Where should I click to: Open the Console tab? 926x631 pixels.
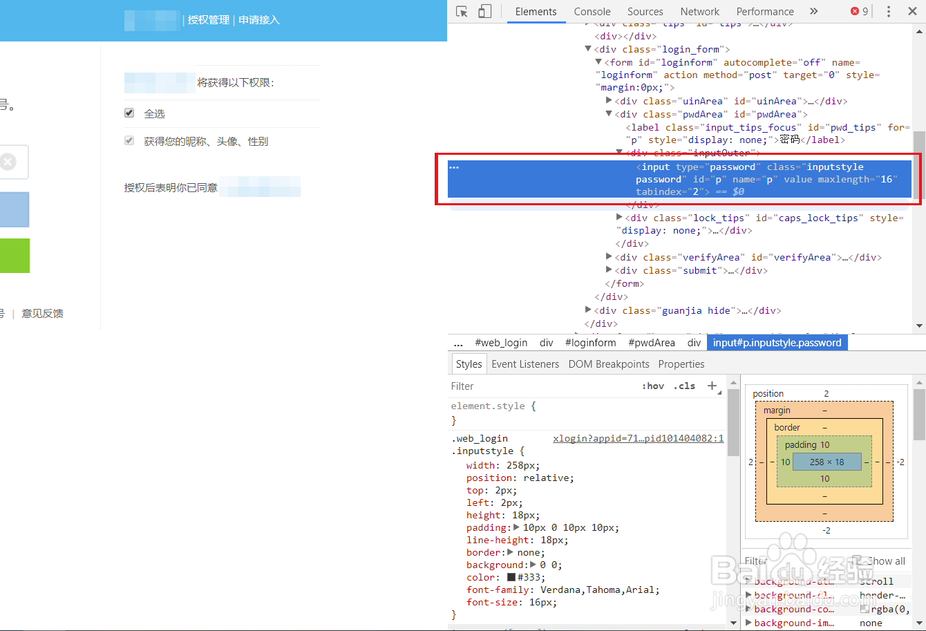pos(592,12)
